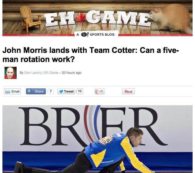Open the curler Brier article photo
The image size is (195, 173).
97,139
